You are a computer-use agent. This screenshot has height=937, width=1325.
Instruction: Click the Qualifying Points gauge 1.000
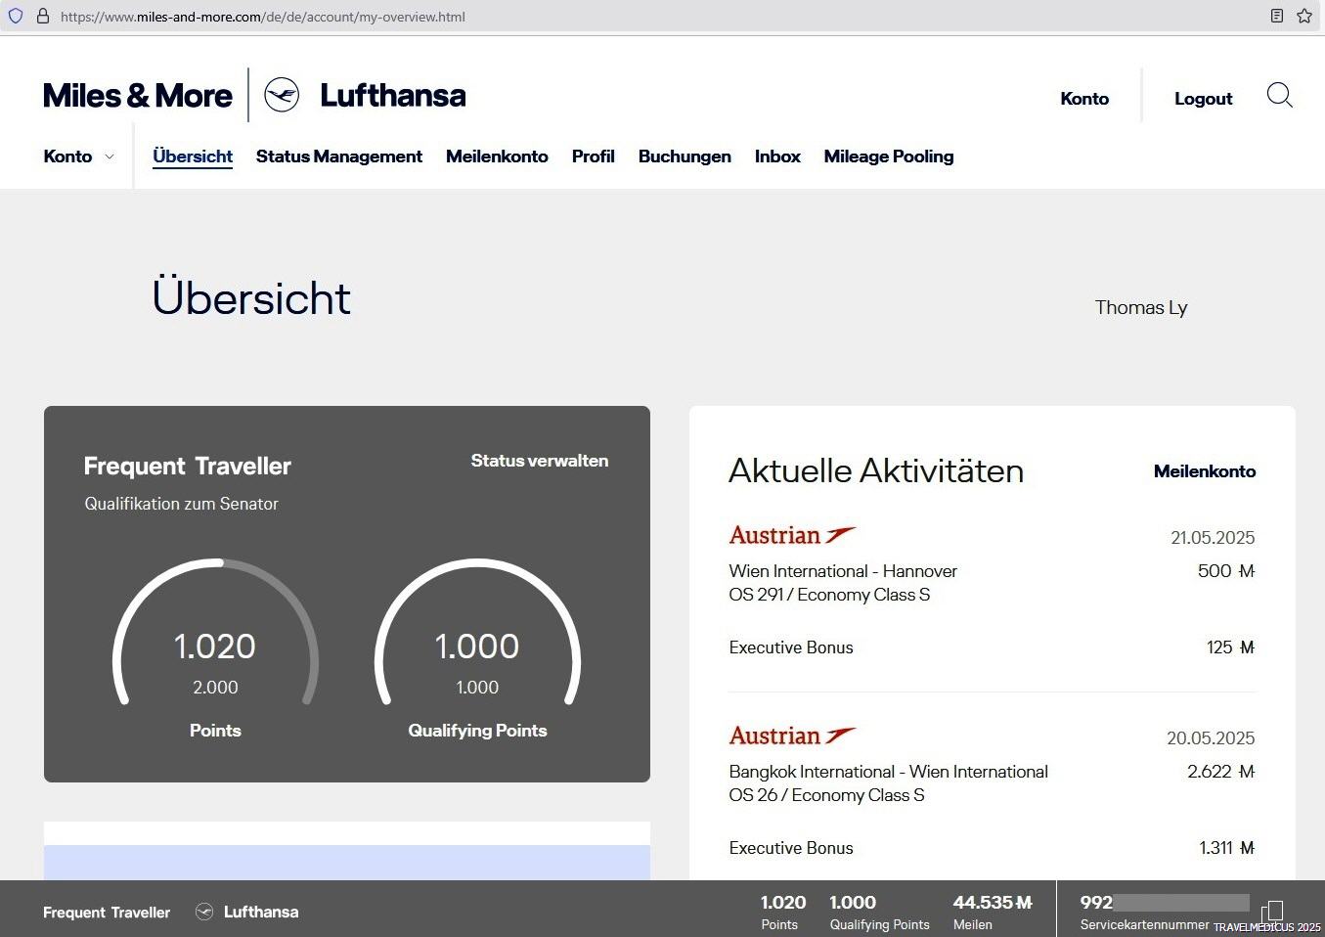tap(477, 634)
